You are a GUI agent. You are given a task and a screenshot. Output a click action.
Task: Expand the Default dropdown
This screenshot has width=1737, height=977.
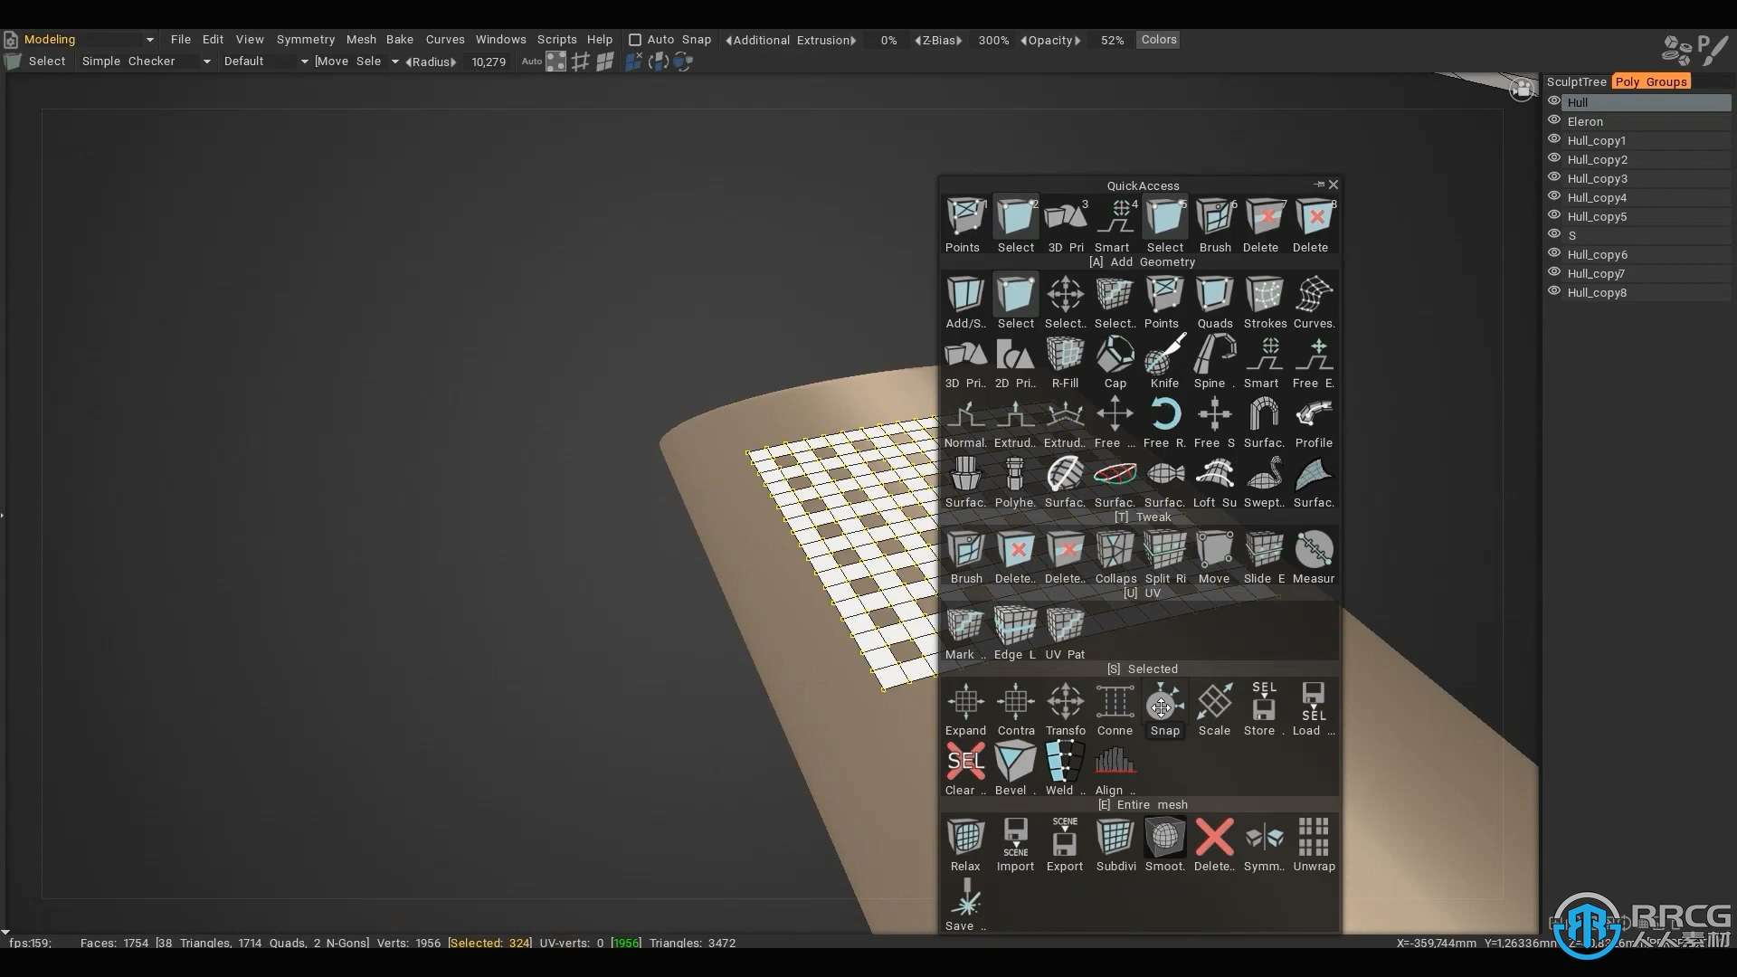click(x=304, y=62)
